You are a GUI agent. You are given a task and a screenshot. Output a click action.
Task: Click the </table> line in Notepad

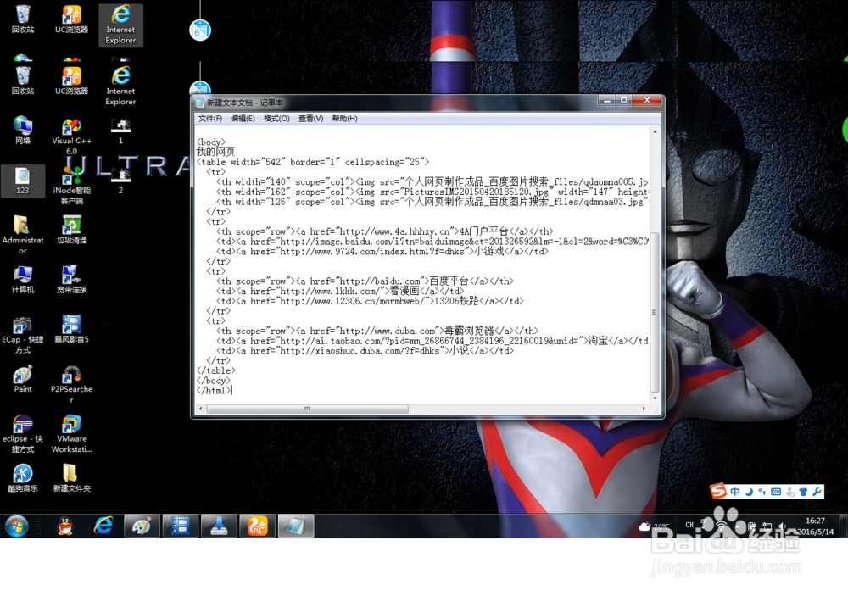pyautogui.click(x=215, y=371)
